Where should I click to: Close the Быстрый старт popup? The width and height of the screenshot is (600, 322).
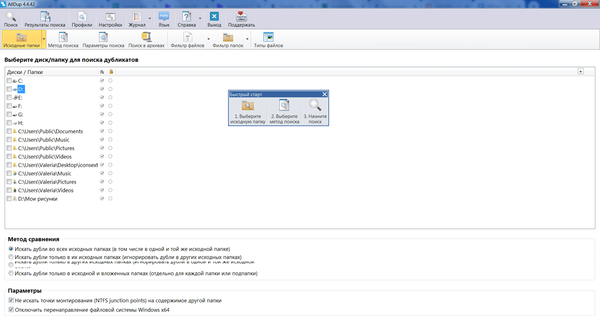click(x=325, y=94)
